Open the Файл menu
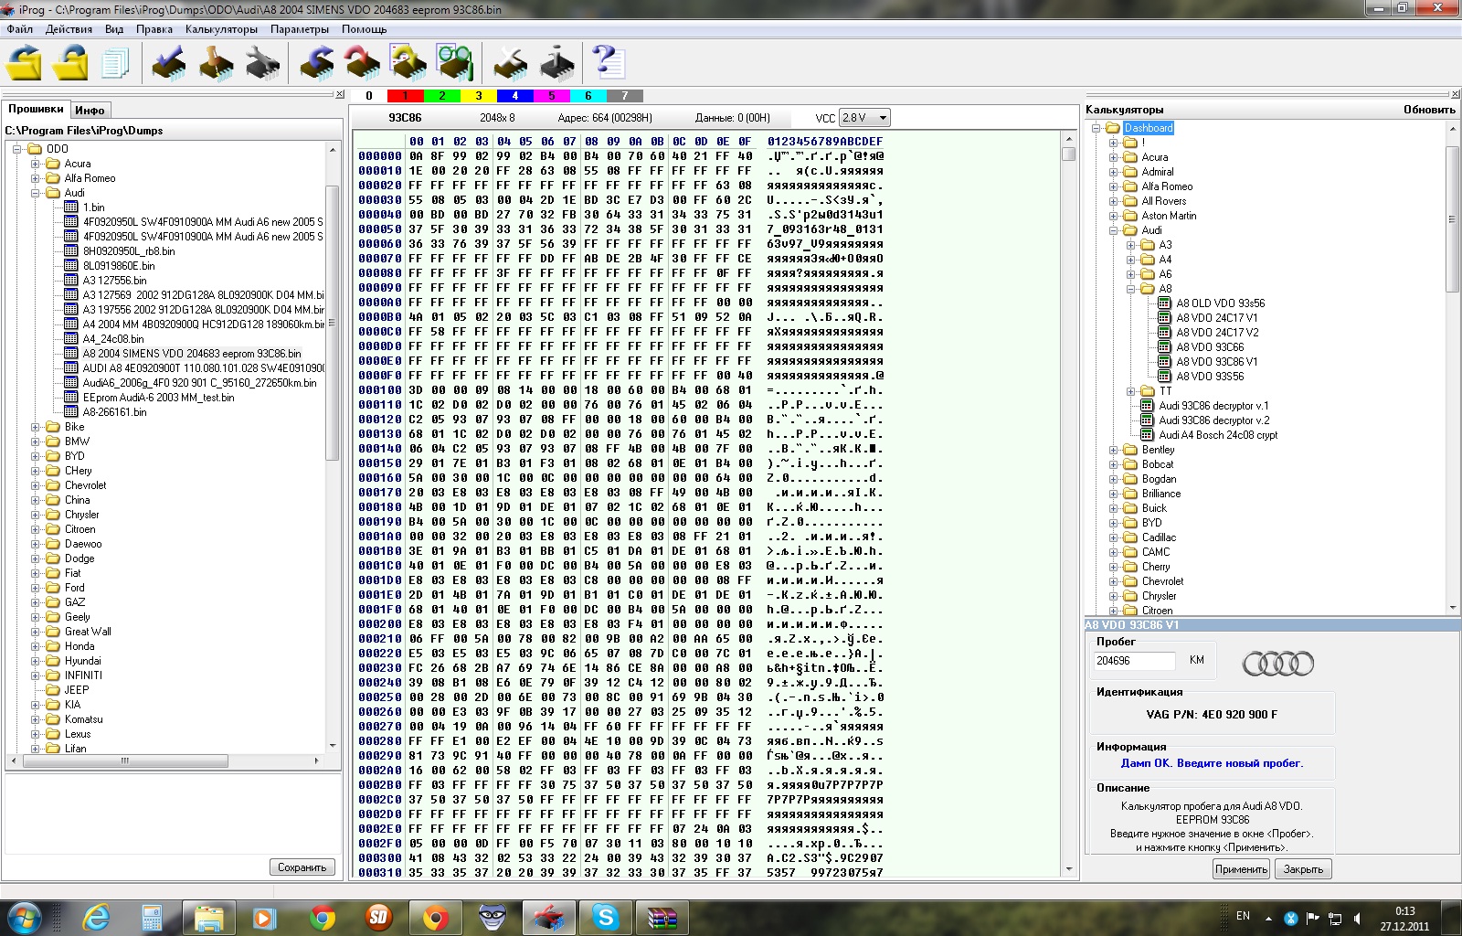This screenshot has height=936, width=1462. [x=19, y=29]
